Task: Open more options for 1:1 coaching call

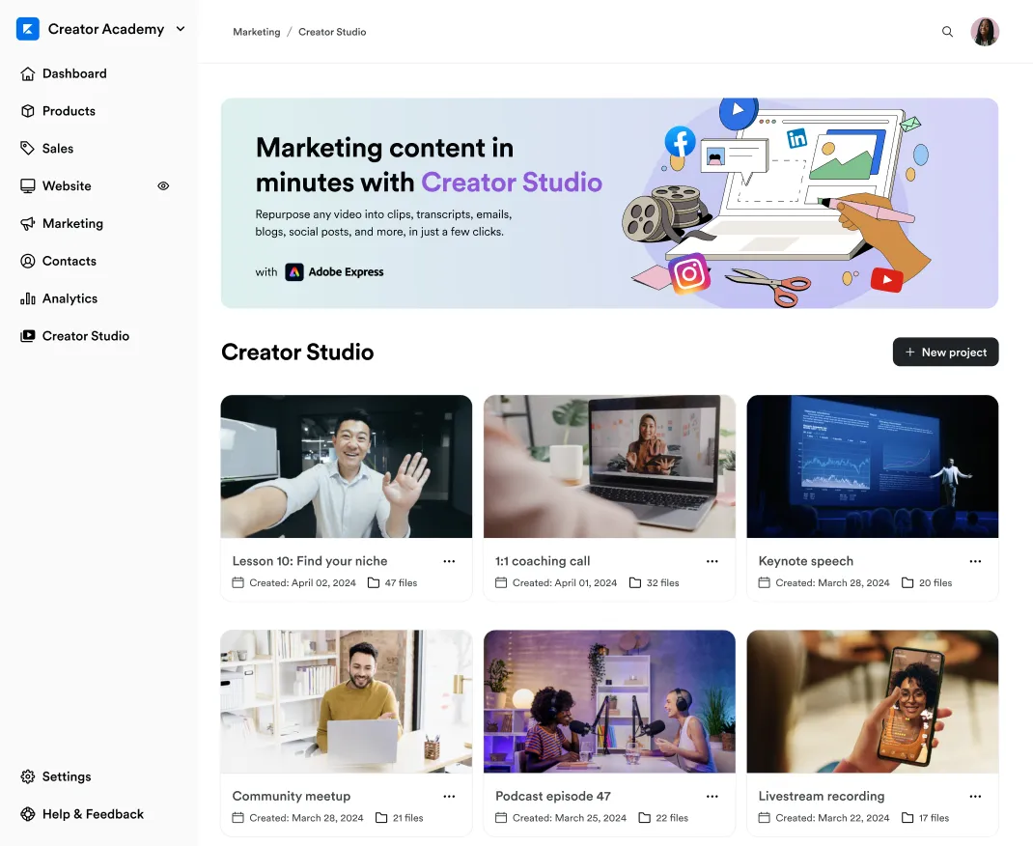Action: (x=712, y=561)
